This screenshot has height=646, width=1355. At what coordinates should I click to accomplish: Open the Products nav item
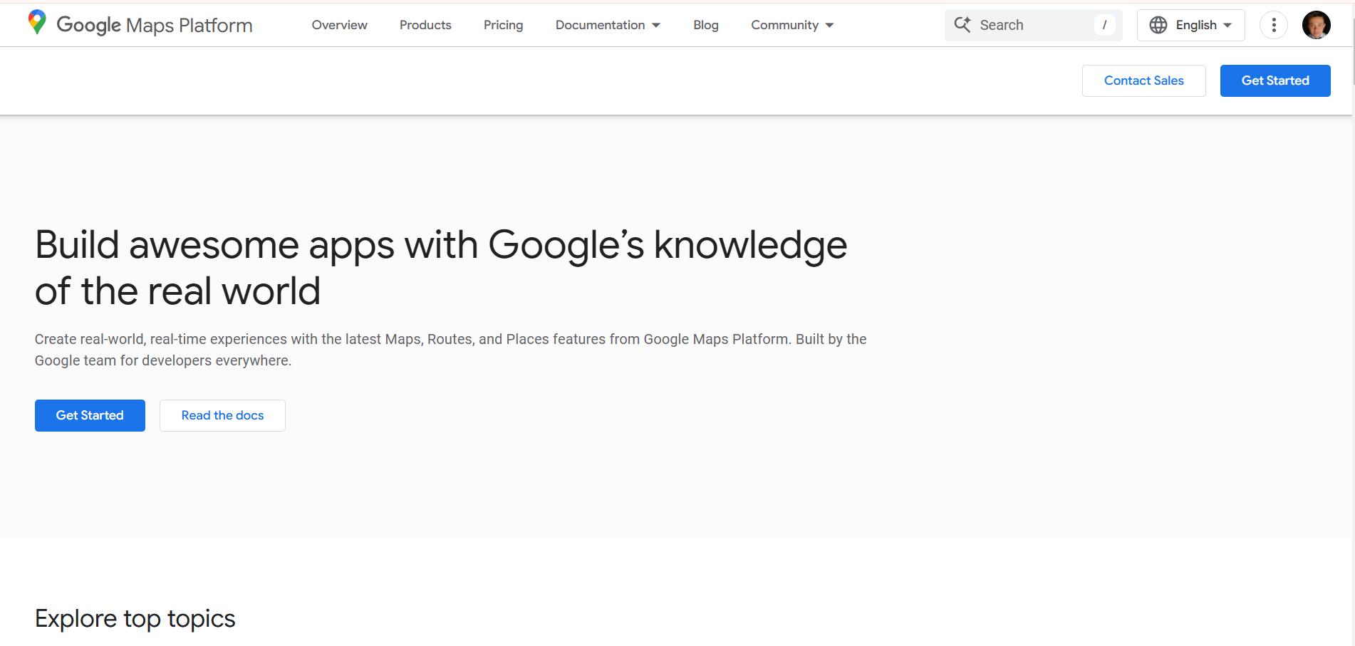tap(425, 25)
